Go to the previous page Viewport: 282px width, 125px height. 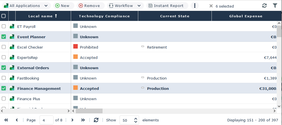[17, 120]
